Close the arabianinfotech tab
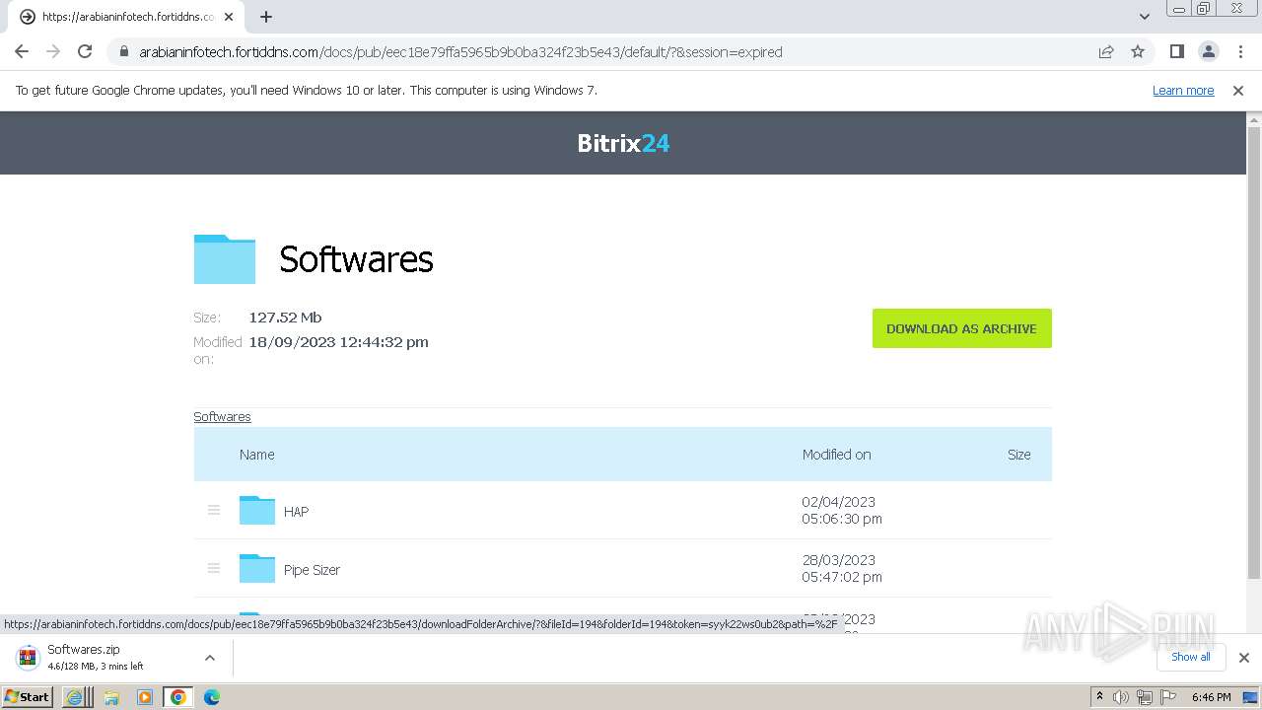Screen dimensions: 1262x710 (x=229, y=17)
